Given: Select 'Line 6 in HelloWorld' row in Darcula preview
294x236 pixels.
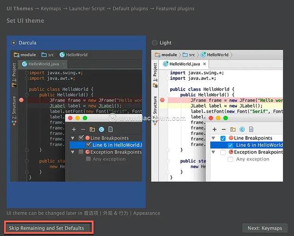Looking at the screenshot, I should tap(106, 145).
